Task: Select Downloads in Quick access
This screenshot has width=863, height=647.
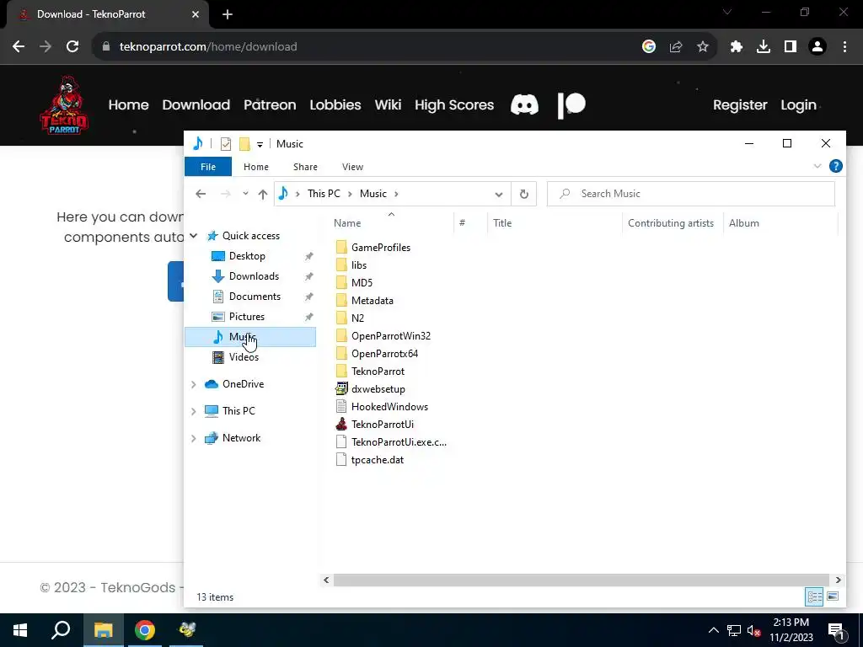Action: point(254,276)
